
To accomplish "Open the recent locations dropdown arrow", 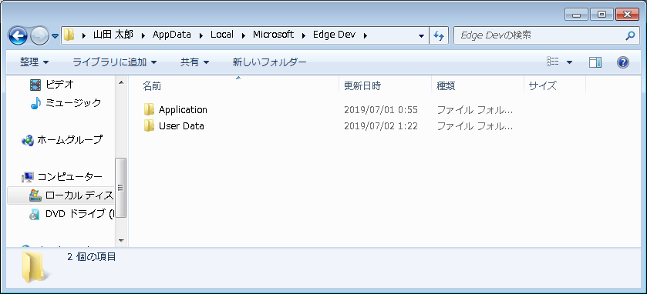I will 56,36.
